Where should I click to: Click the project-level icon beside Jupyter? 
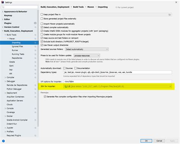point(35,128)
